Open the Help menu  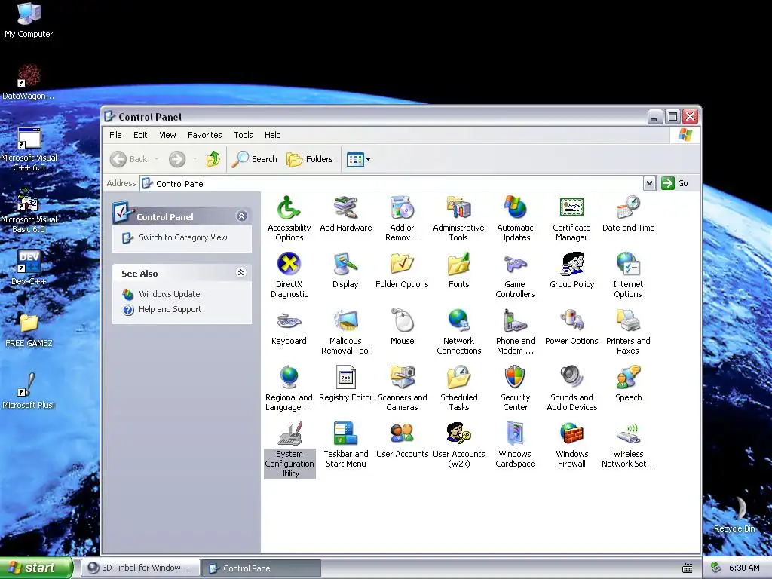272,135
